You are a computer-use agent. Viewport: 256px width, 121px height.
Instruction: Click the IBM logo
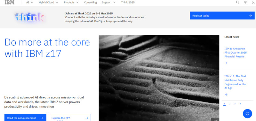click(x=9, y=2)
